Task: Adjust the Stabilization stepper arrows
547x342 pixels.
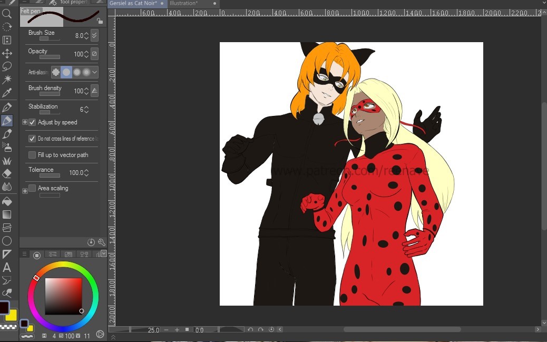Action: click(86, 110)
